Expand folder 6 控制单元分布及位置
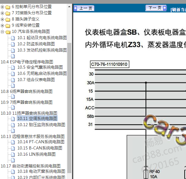Screen dimensions: 186x179 click(2, 7)
